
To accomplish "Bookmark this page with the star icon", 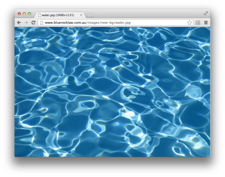I will point(189,22).
